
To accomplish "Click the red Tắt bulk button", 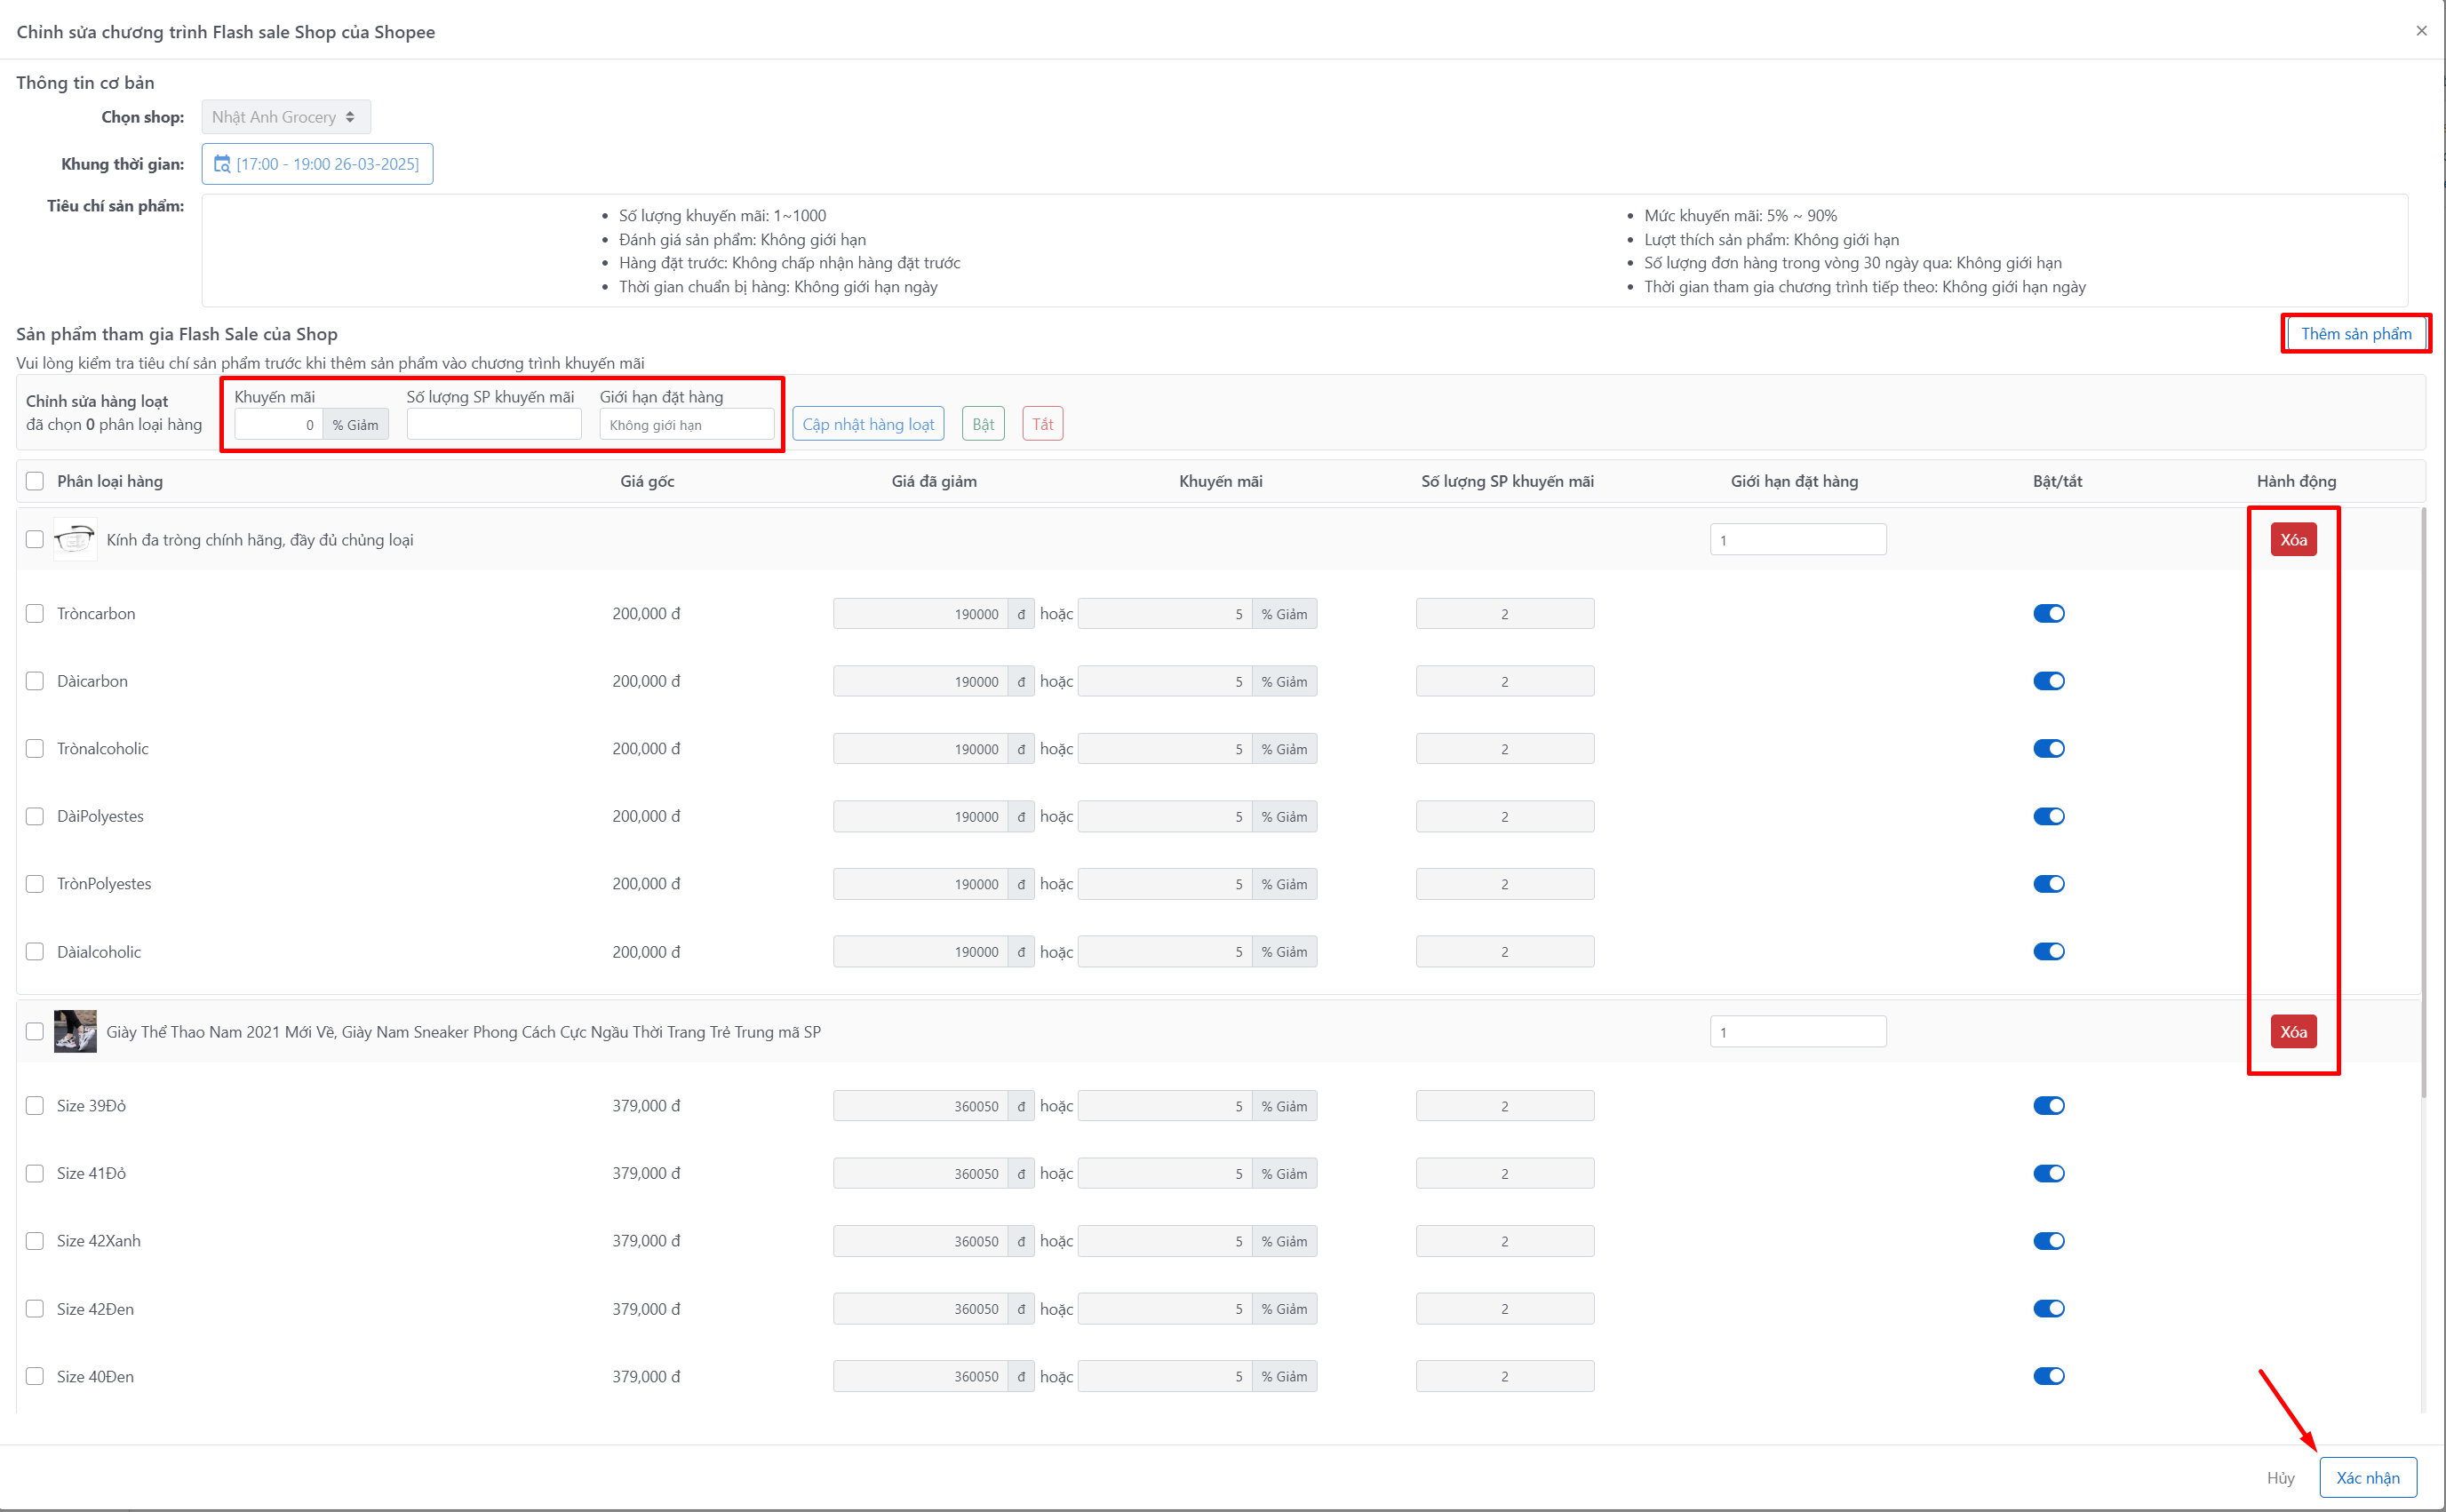I will 1042,424.
